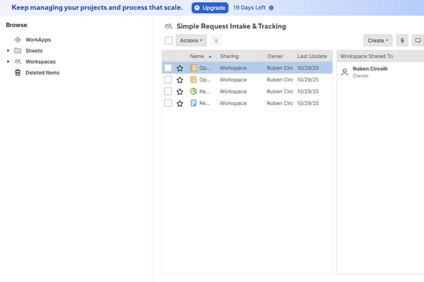Open the Actions dropdown

pos(191,41)
